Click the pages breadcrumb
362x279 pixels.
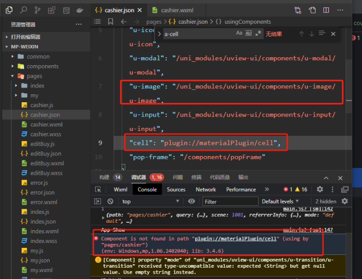[x=154, y=22]
